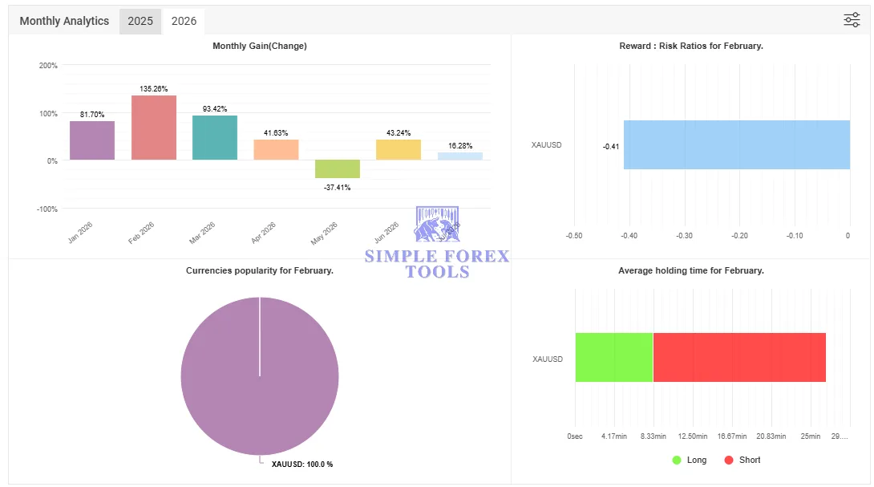Click the -0.41 value label
Image resolution: width=874 pixels, height=487 pixels.
[x=611, y=147]
